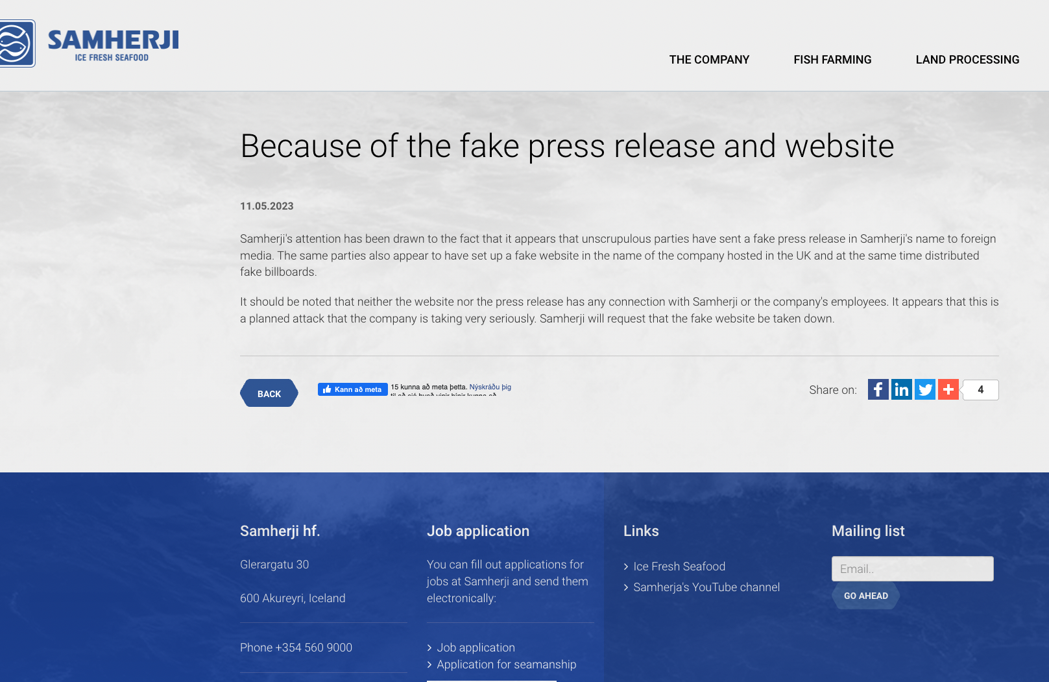
Task: Open The Company menu
Action: click(x=709, y=60)
